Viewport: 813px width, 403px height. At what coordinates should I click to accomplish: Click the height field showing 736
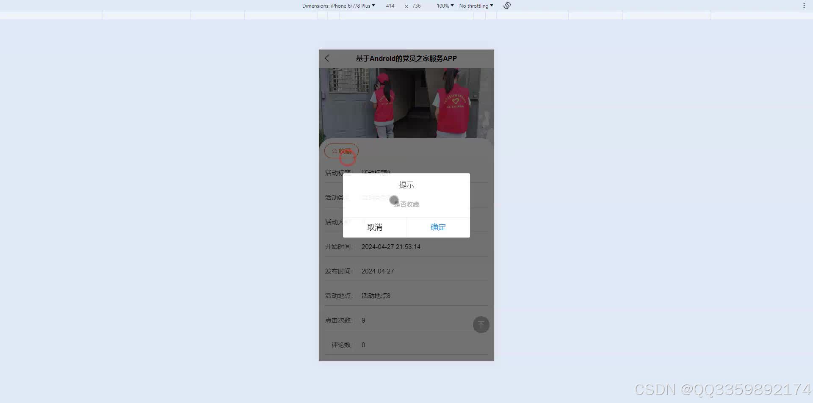coord(417,6)
